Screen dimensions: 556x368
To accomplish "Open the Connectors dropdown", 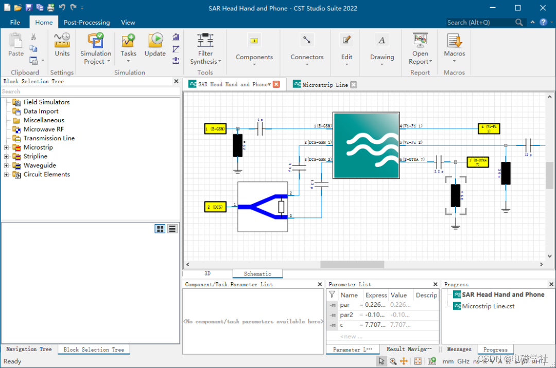I will click(307, 49).
